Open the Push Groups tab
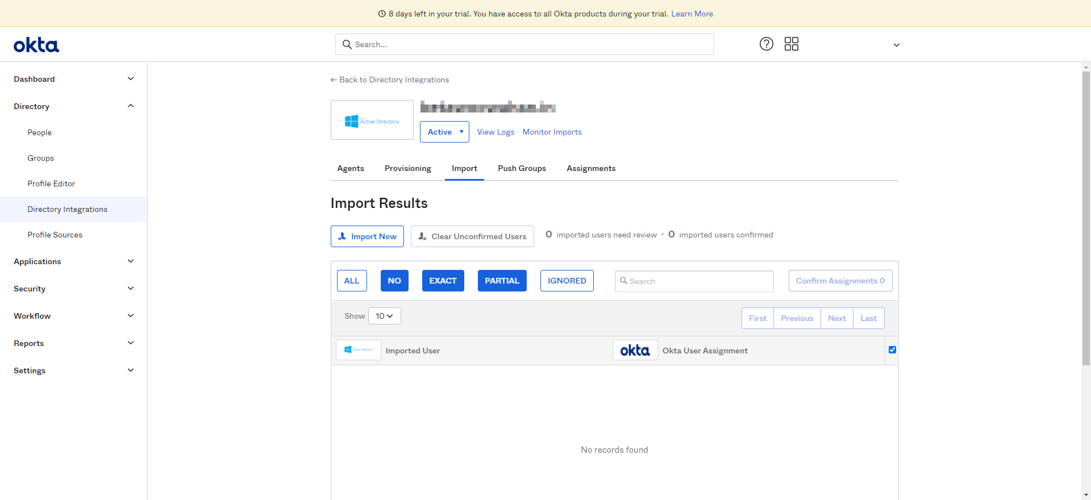 [x=522, y=168]
